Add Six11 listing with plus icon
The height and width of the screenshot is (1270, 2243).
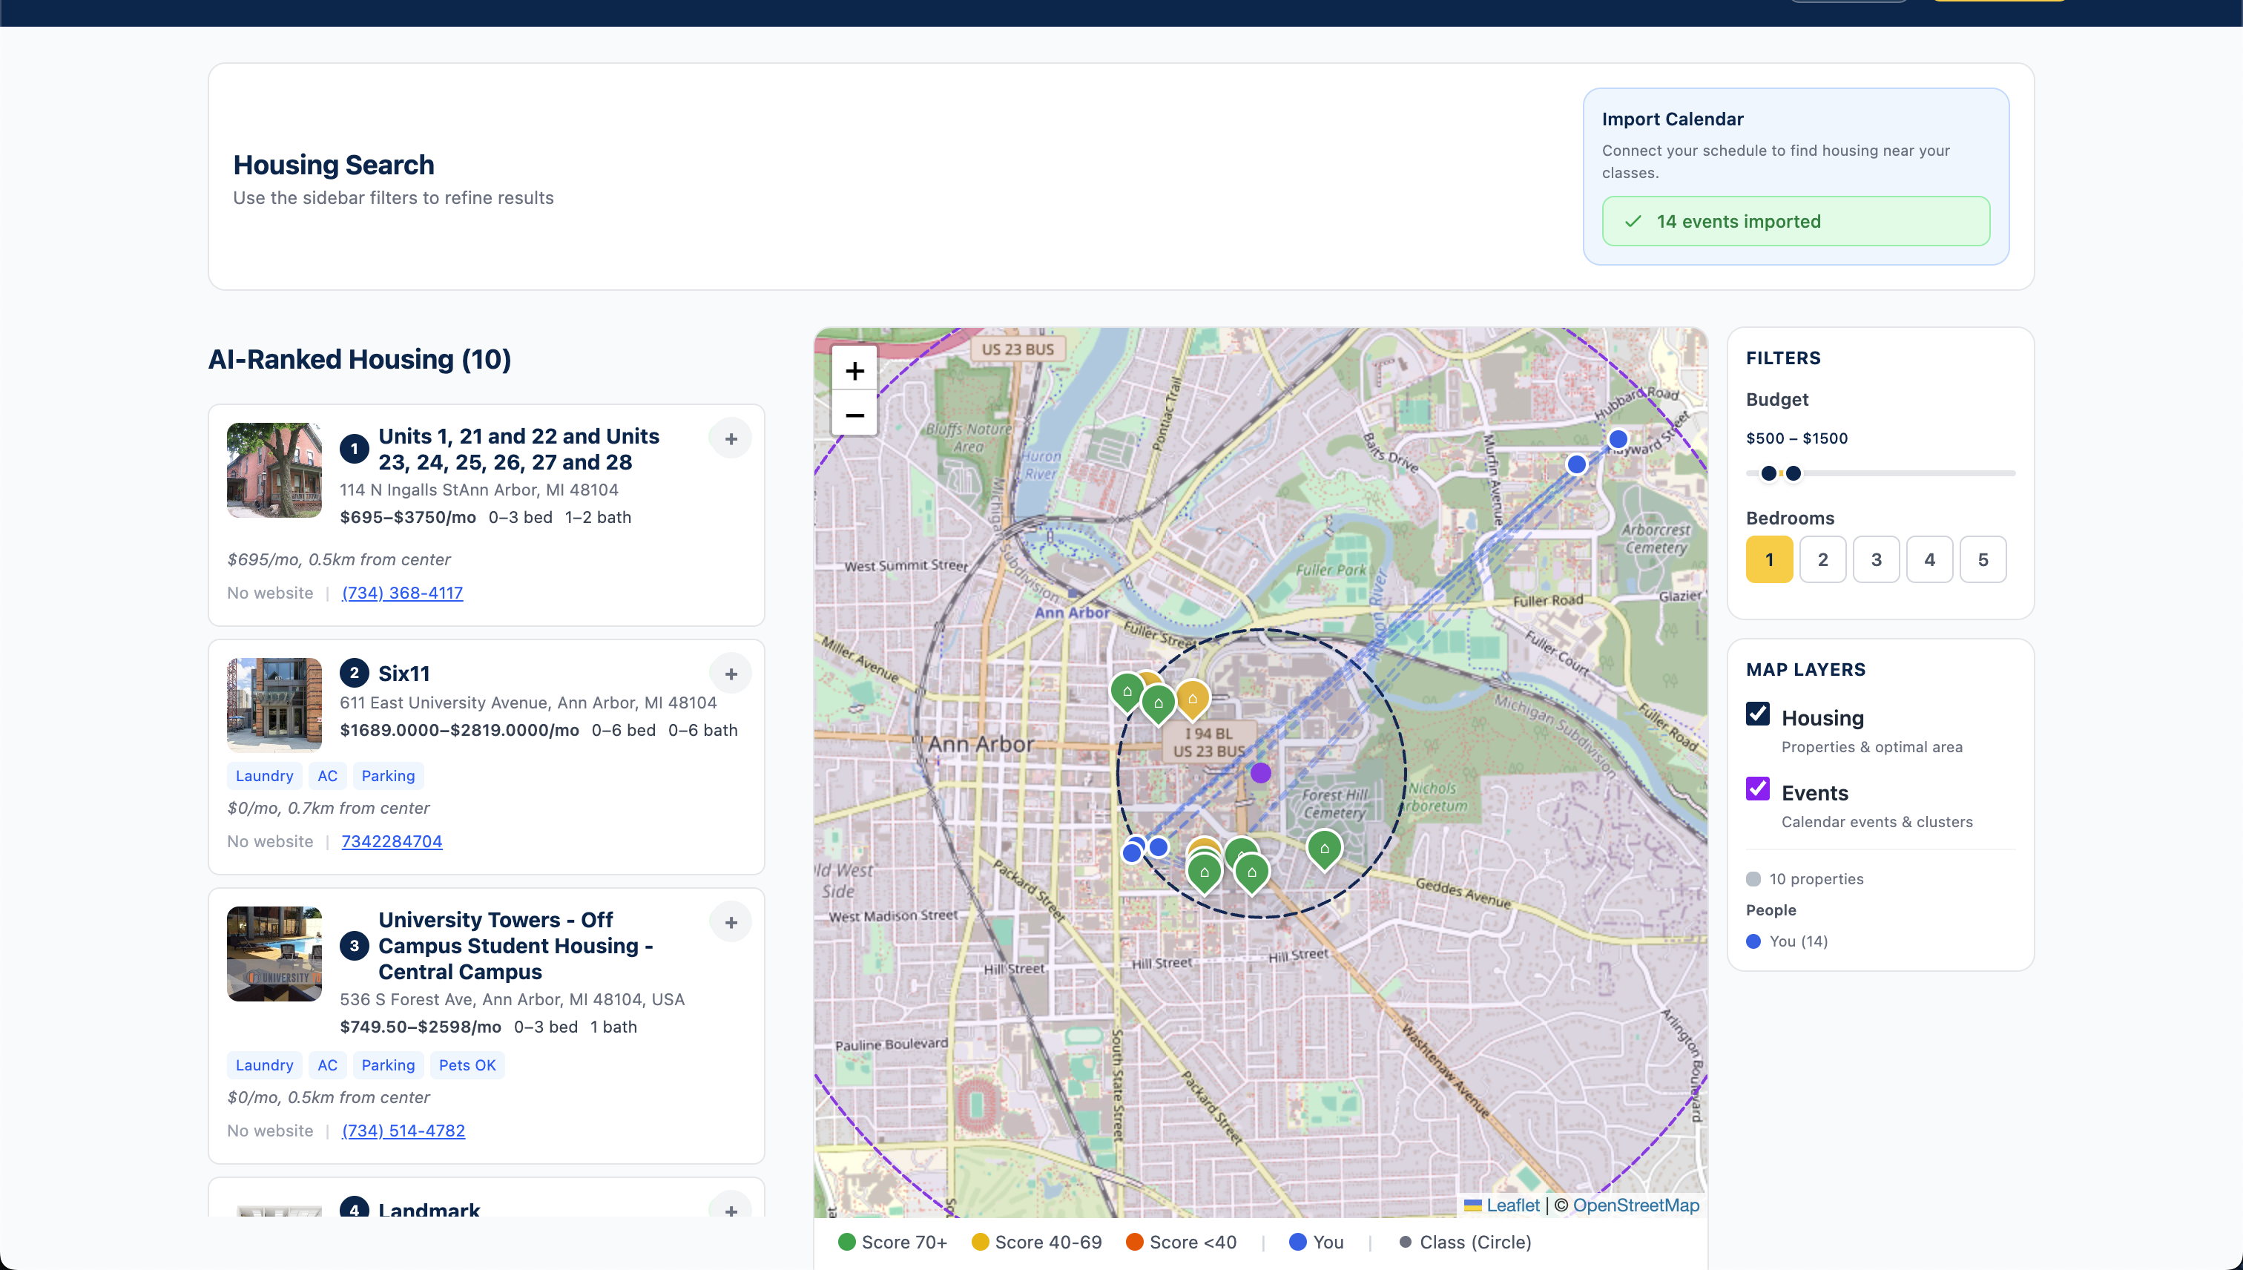(731, 674)
